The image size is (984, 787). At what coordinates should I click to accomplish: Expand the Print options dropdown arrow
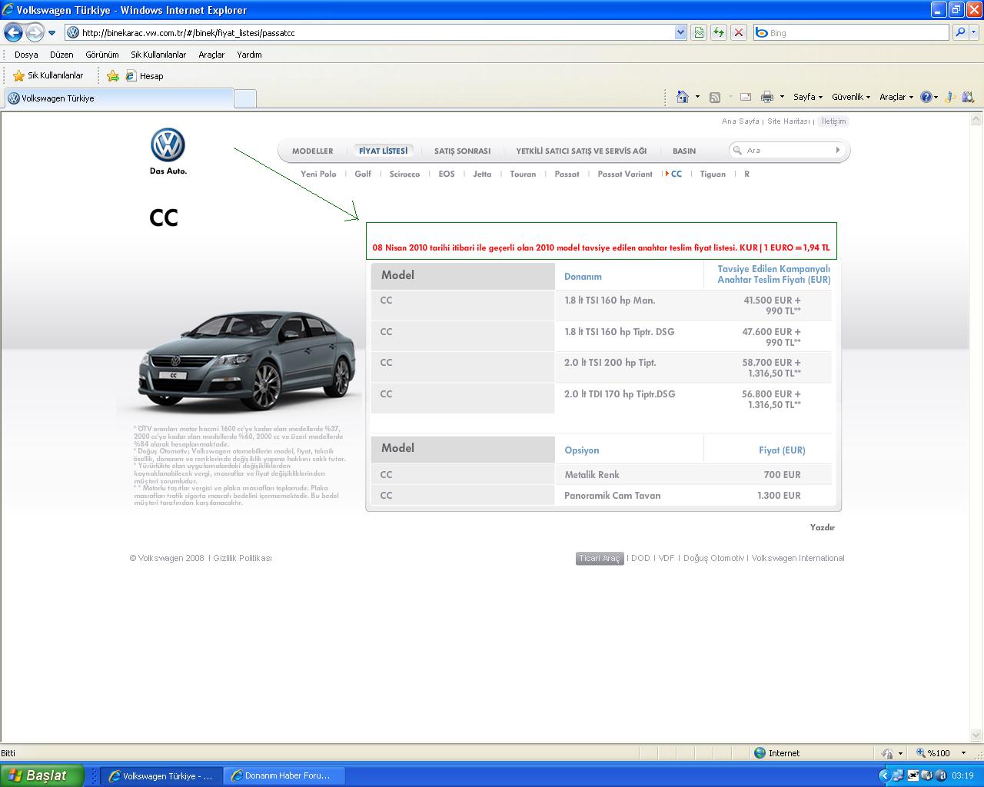(782, 97)
